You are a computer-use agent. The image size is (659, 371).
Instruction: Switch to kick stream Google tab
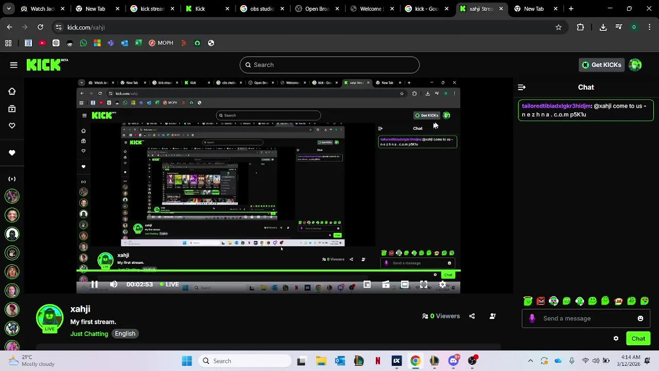pos(152,9)
